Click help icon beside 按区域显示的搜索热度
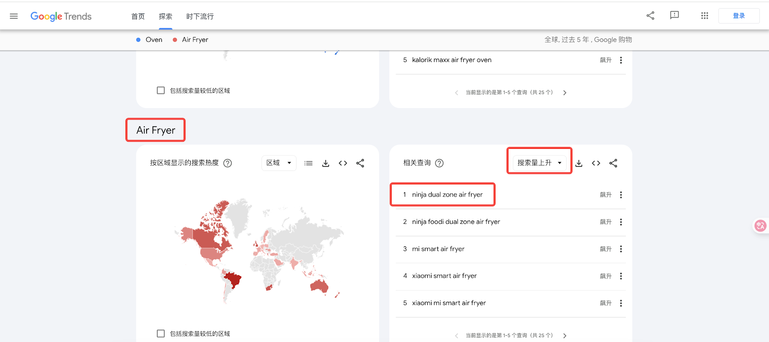The height and width of the screenshot is (342, 769). [x=228, y=163]
